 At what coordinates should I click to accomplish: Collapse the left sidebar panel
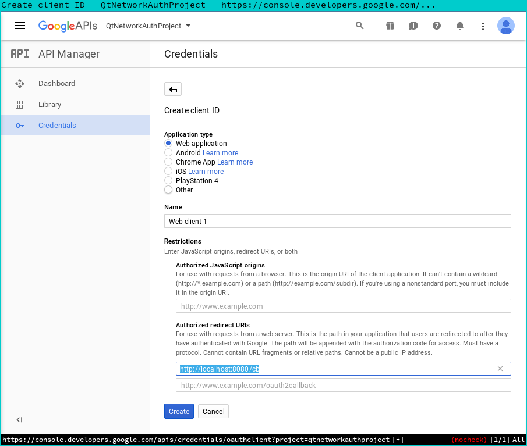[x=19, y=420]
